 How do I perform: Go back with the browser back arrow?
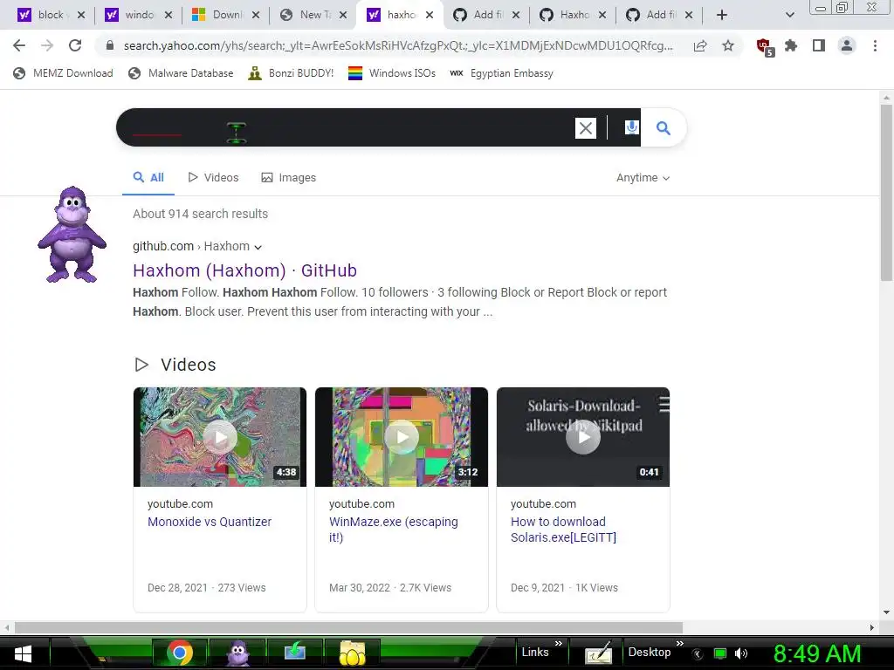19,45
